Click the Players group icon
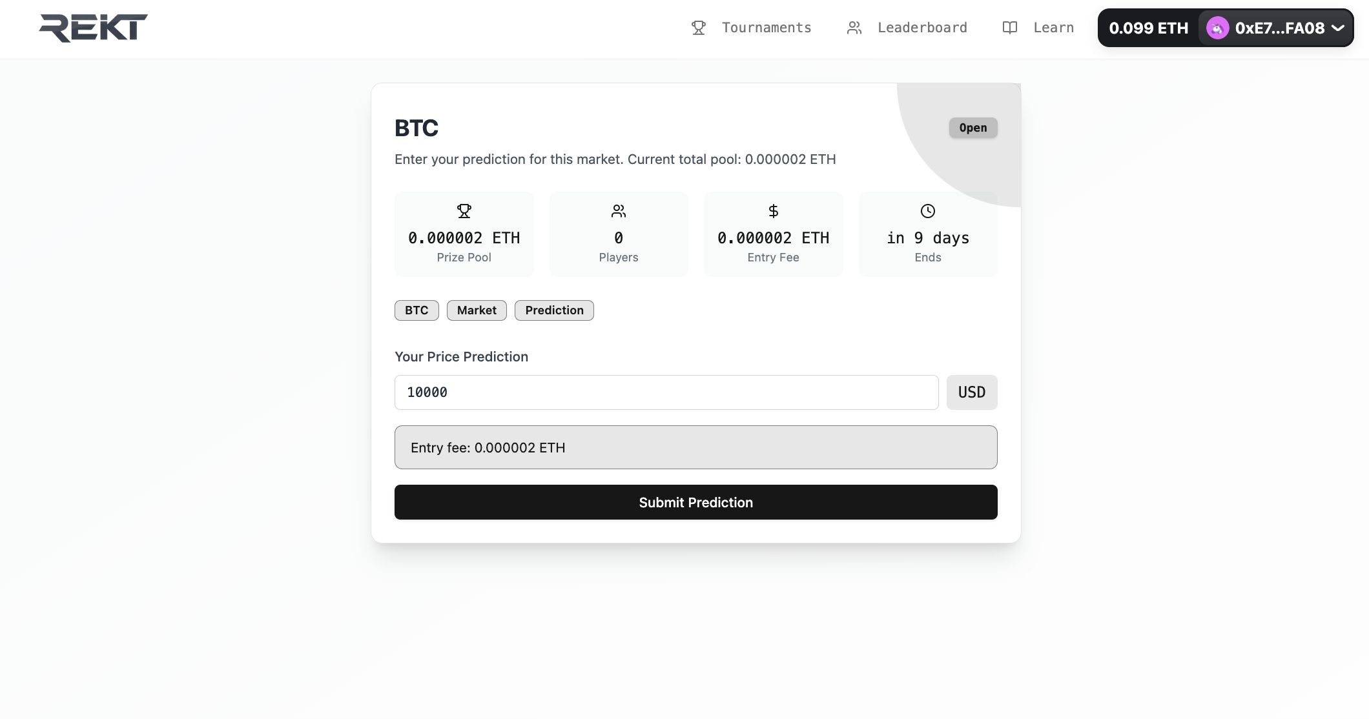The width and height of the screenshot is (1369, 719). click(619, 211)
